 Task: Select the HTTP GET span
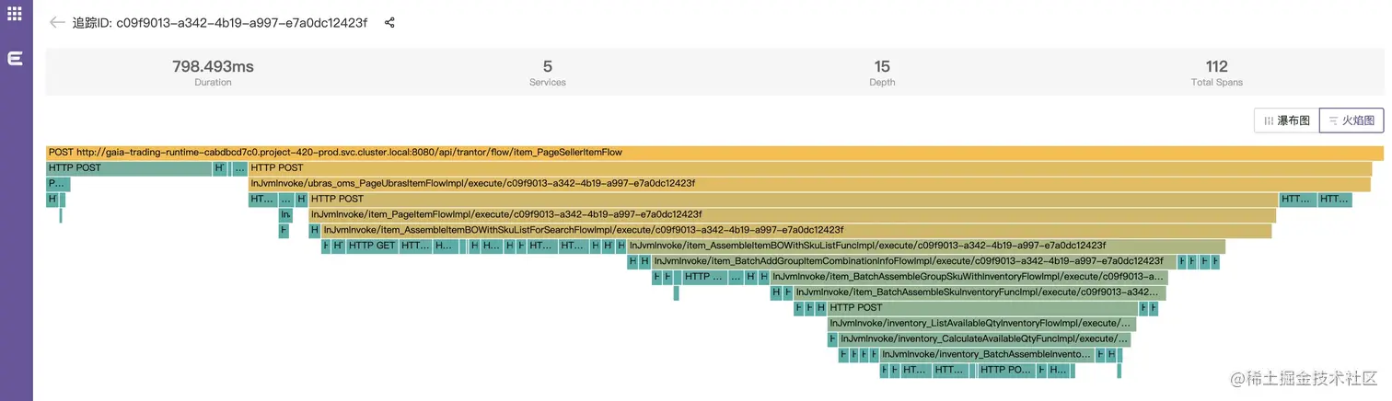(372, 246)
